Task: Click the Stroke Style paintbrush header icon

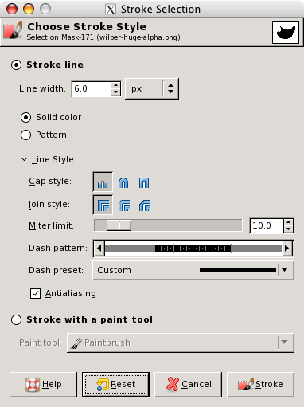Action: coord(13,30)
